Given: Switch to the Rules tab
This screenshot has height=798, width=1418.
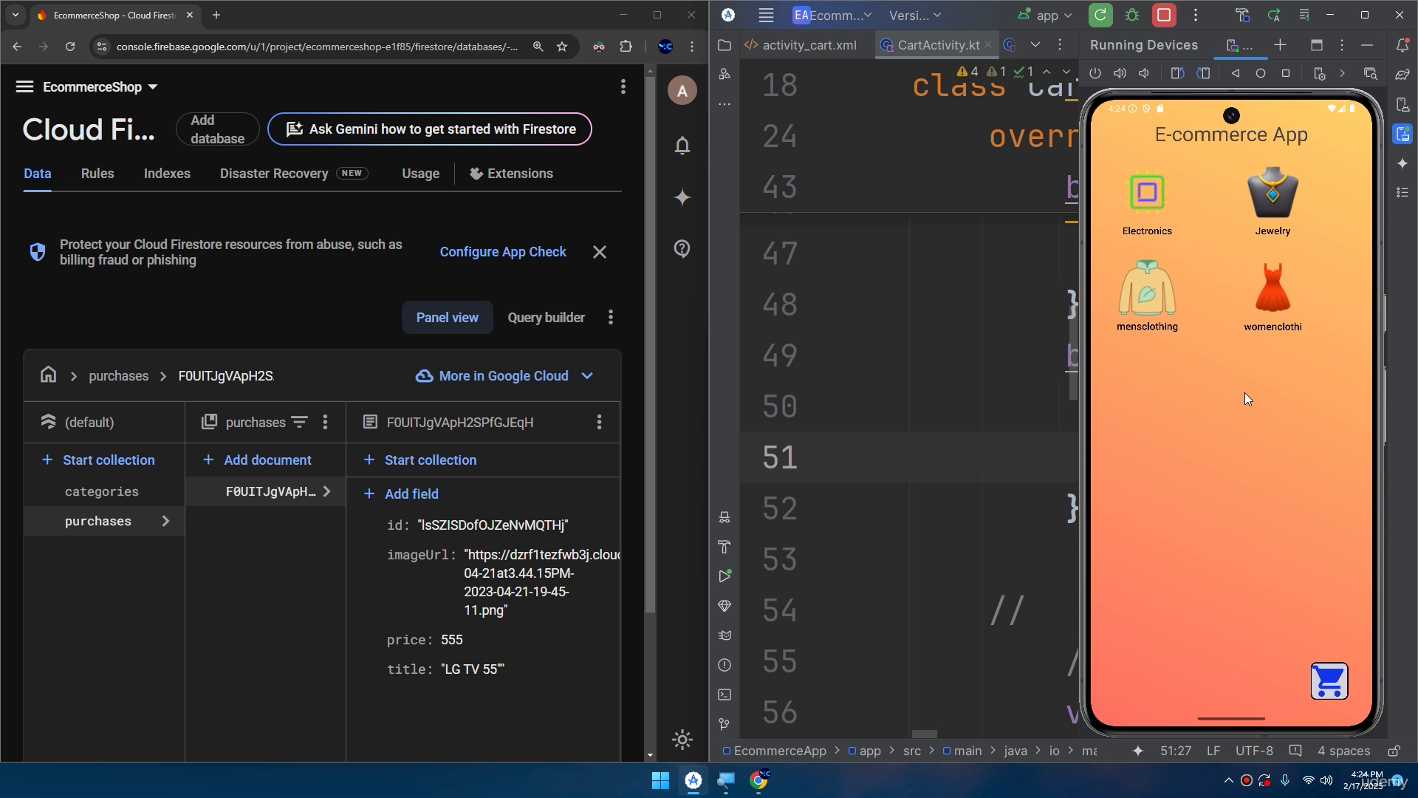Looking at the screenshot, I should (x=97, y=174).
